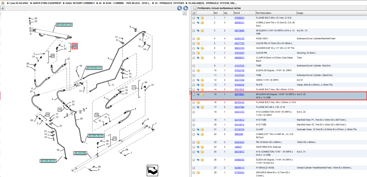Screen dimensions: 367x177
Task: Select callout 9 on the tube in diagram
Action: tap(108, 58)
